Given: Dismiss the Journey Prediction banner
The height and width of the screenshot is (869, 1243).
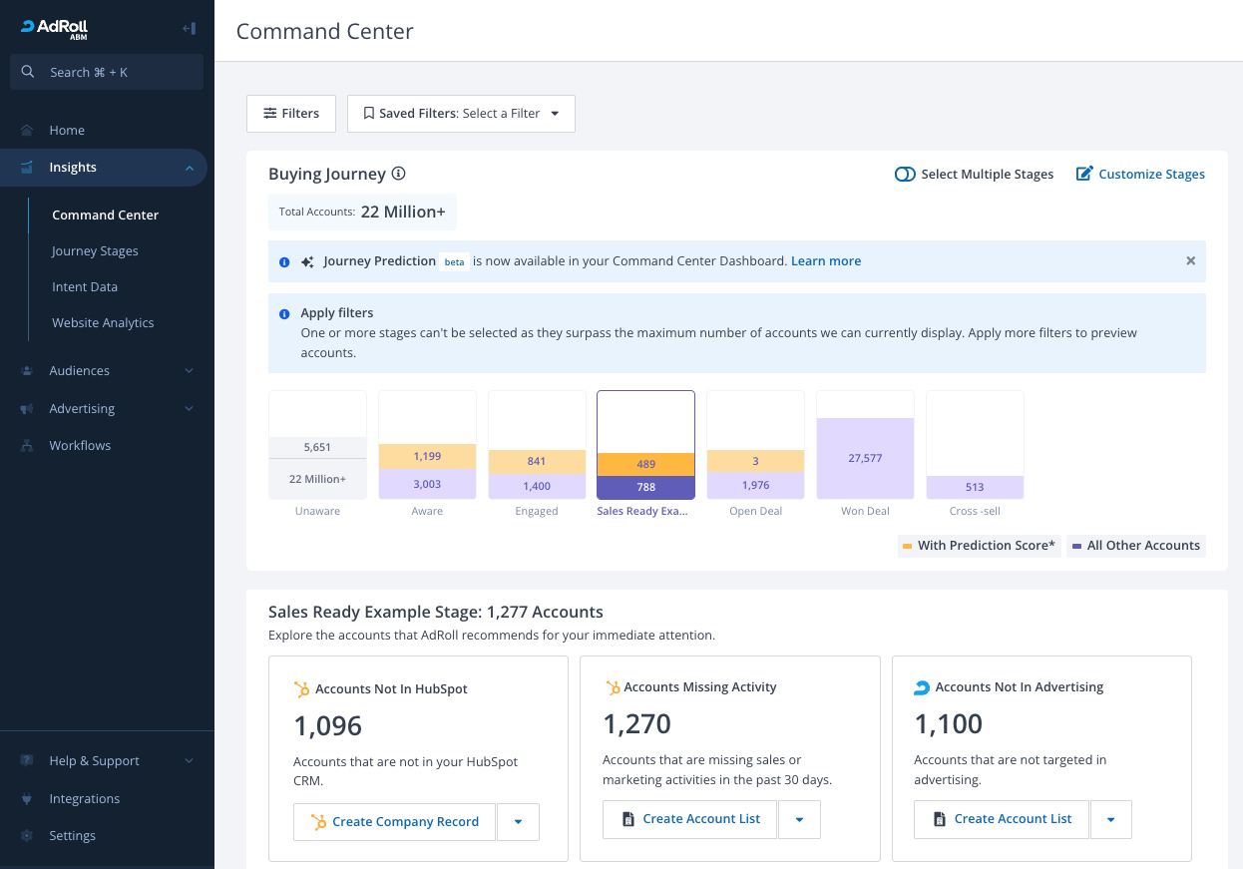Looking at the screenshot, I should [1190, 261].
